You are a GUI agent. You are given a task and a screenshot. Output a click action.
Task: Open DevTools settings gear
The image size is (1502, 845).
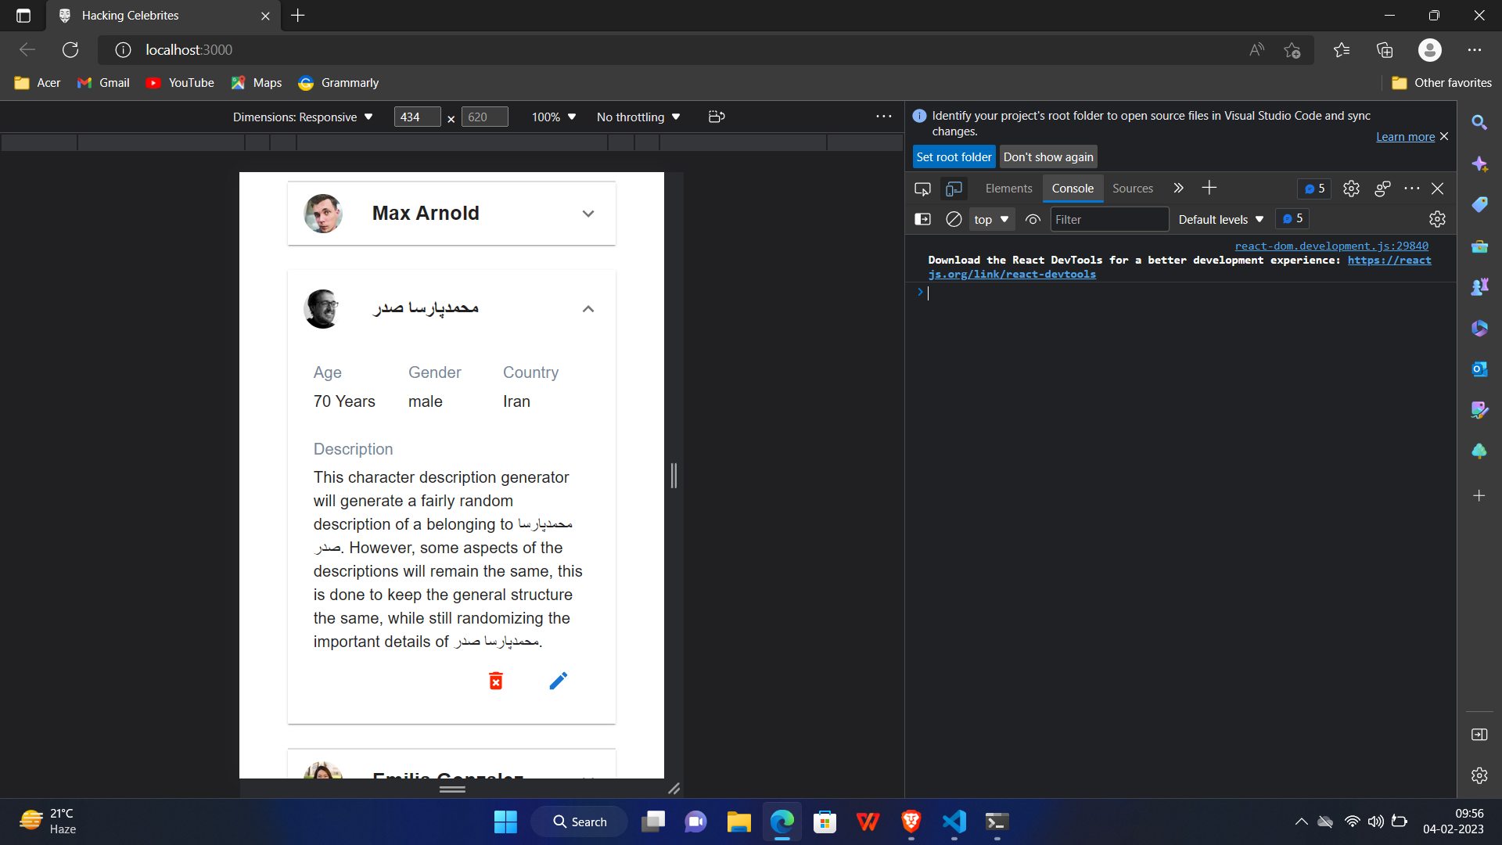pyautogui.click(x=1351, y=189)
